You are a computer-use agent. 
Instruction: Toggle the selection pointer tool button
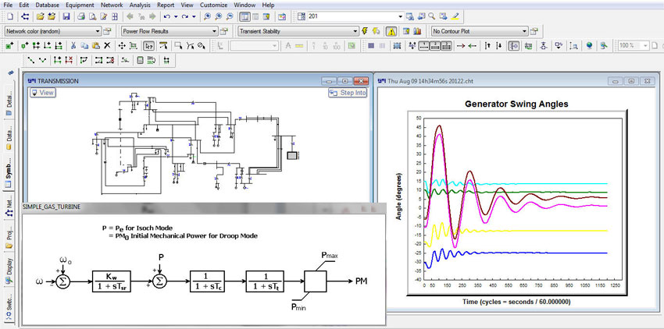148,46
